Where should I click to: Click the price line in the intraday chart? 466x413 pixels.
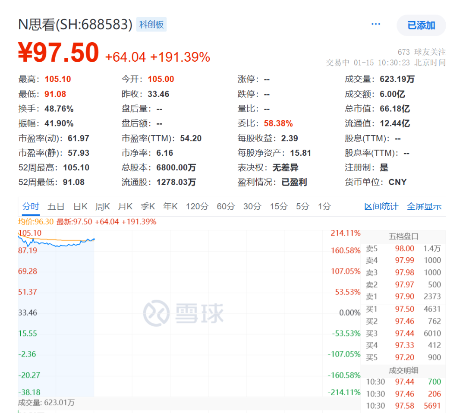(60, 246)
